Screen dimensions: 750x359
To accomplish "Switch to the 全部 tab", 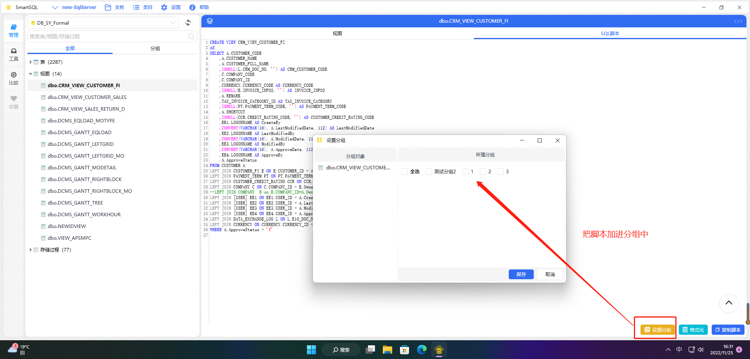I will [x=70, y=48].
